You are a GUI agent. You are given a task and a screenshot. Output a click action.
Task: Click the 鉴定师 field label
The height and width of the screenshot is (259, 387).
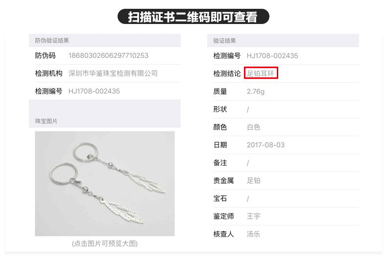tap(223, 216)
